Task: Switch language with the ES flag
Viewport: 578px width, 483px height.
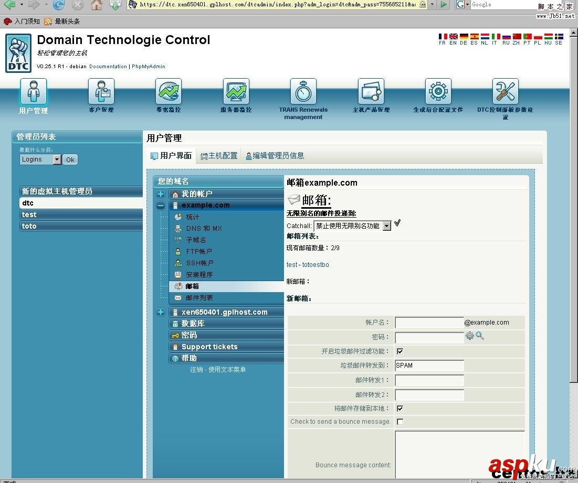Action: point(475,36)
